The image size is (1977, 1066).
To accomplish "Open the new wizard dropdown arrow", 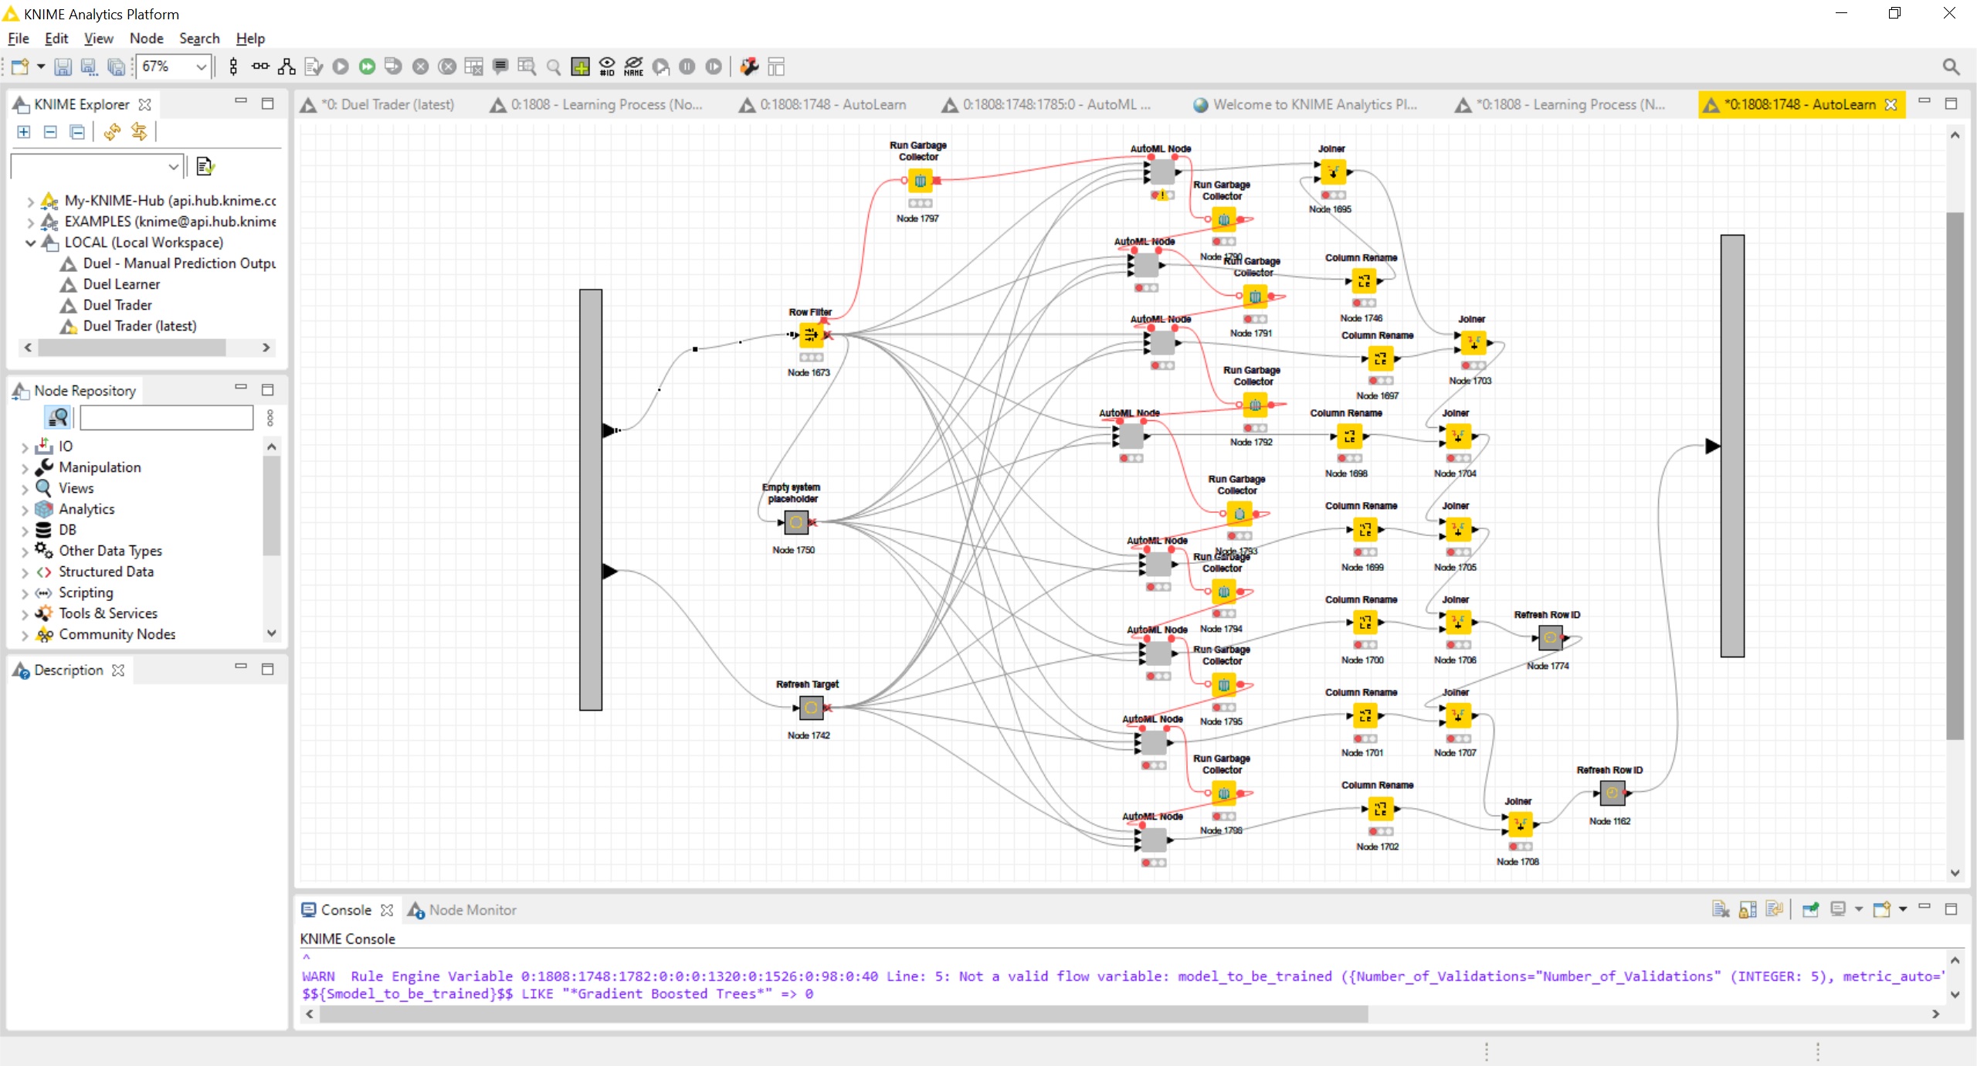I will coord(41,67).
